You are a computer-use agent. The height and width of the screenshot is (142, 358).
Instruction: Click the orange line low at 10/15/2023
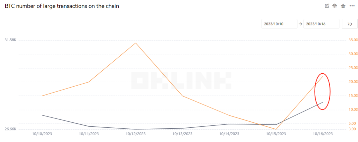[x=276, y=129]
